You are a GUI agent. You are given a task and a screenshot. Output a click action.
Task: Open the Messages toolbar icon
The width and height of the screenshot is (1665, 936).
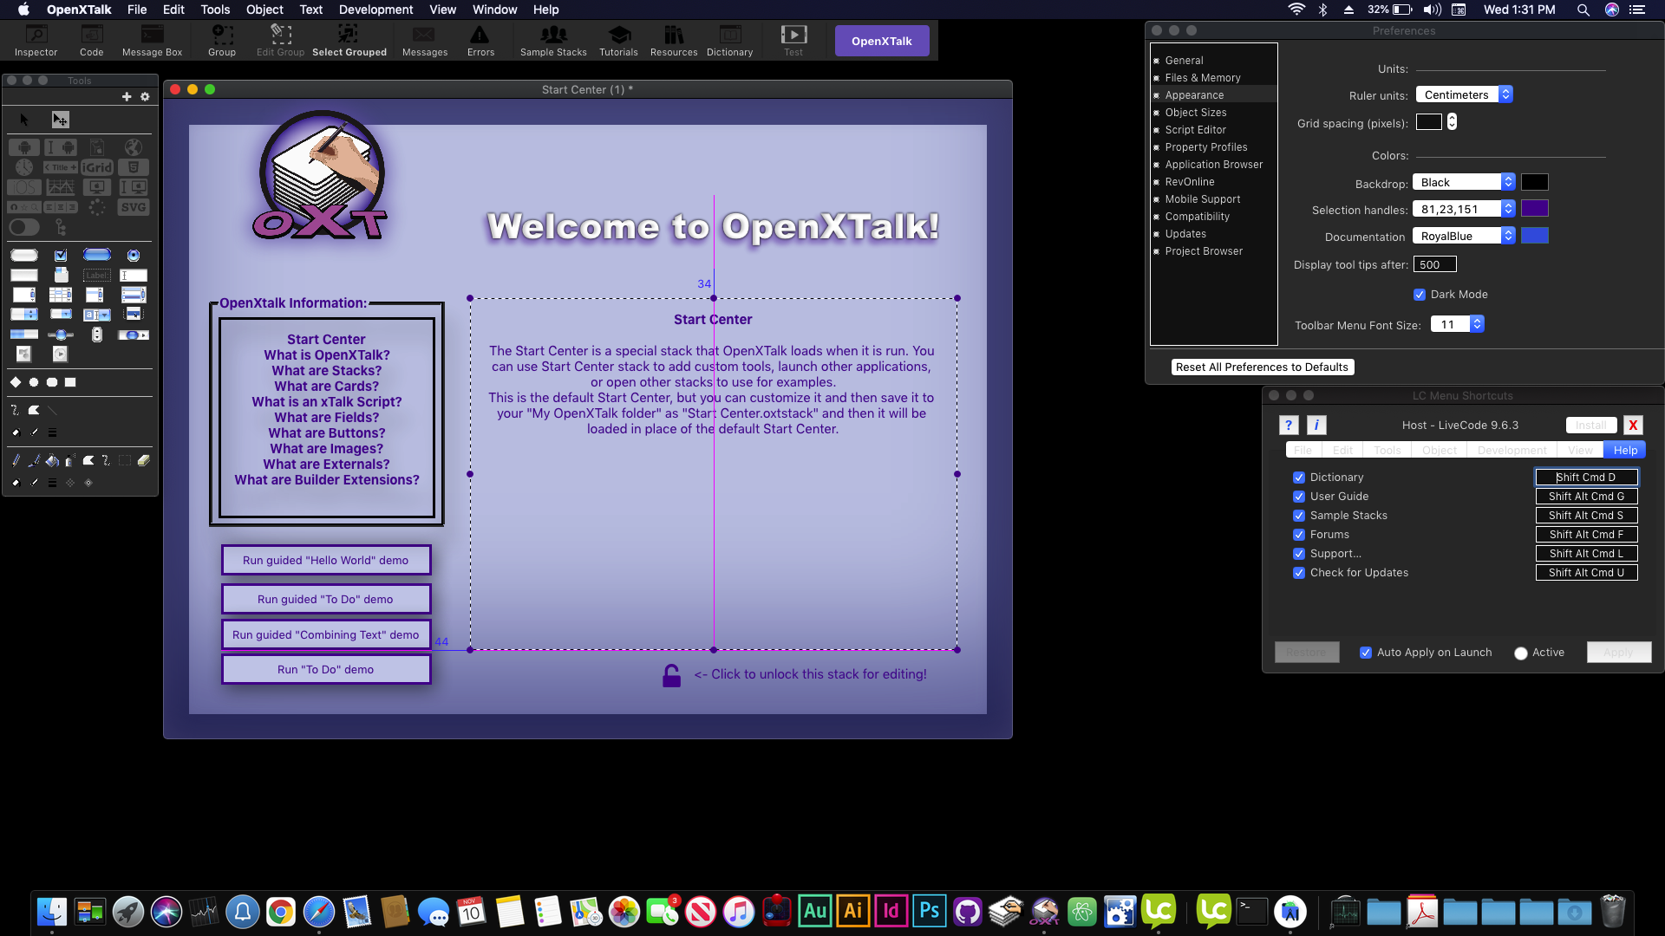click(425, 41)
